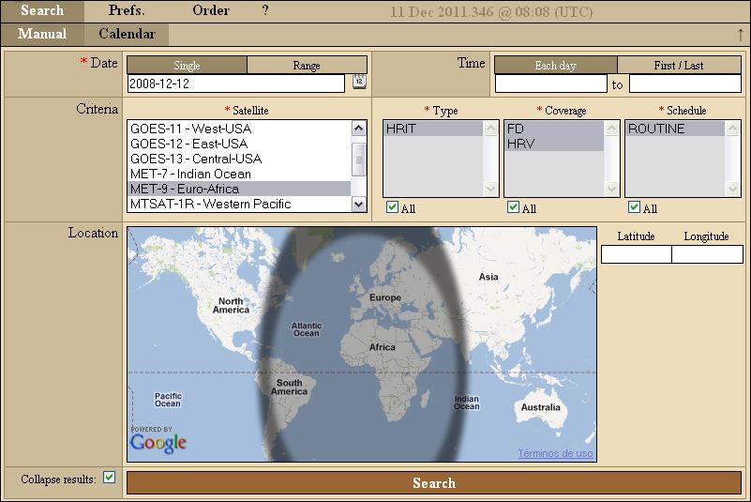Viewport: 751px width, 502px height.
Task: Click the satellite list scroll up arrow
Action: click(359, 128)
